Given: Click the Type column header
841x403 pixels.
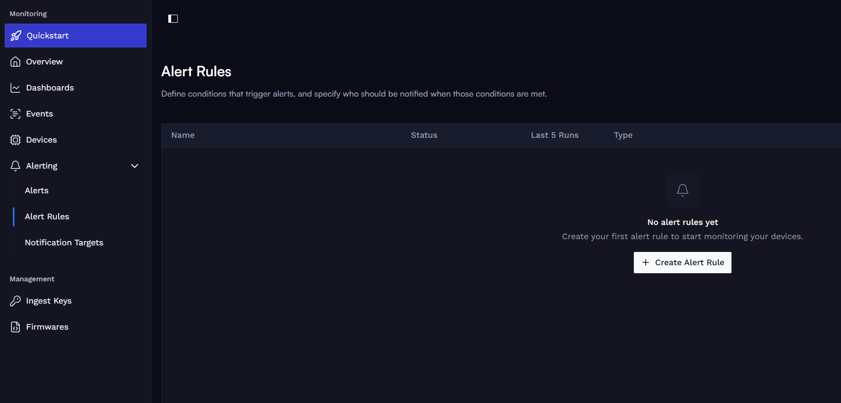Looking at the screenshot, I should tap(623, 135).
